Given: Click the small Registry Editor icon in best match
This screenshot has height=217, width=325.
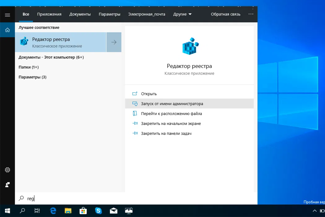Looking at the screenshot, I should 24,41.
